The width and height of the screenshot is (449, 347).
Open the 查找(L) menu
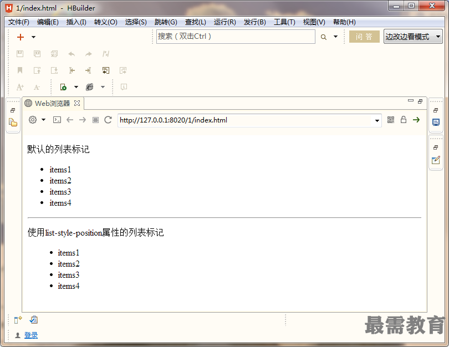click(195, 22)
